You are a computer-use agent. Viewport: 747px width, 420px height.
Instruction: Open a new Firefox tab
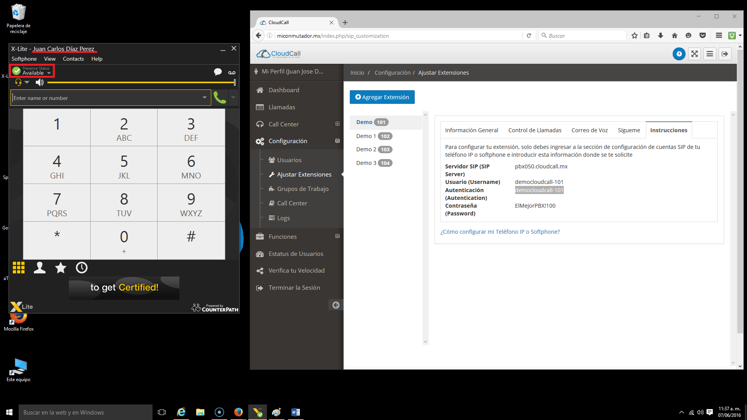(345, 23)
